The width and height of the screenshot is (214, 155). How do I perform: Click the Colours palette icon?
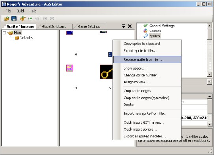pyautogui.click(x=145, y=31)
